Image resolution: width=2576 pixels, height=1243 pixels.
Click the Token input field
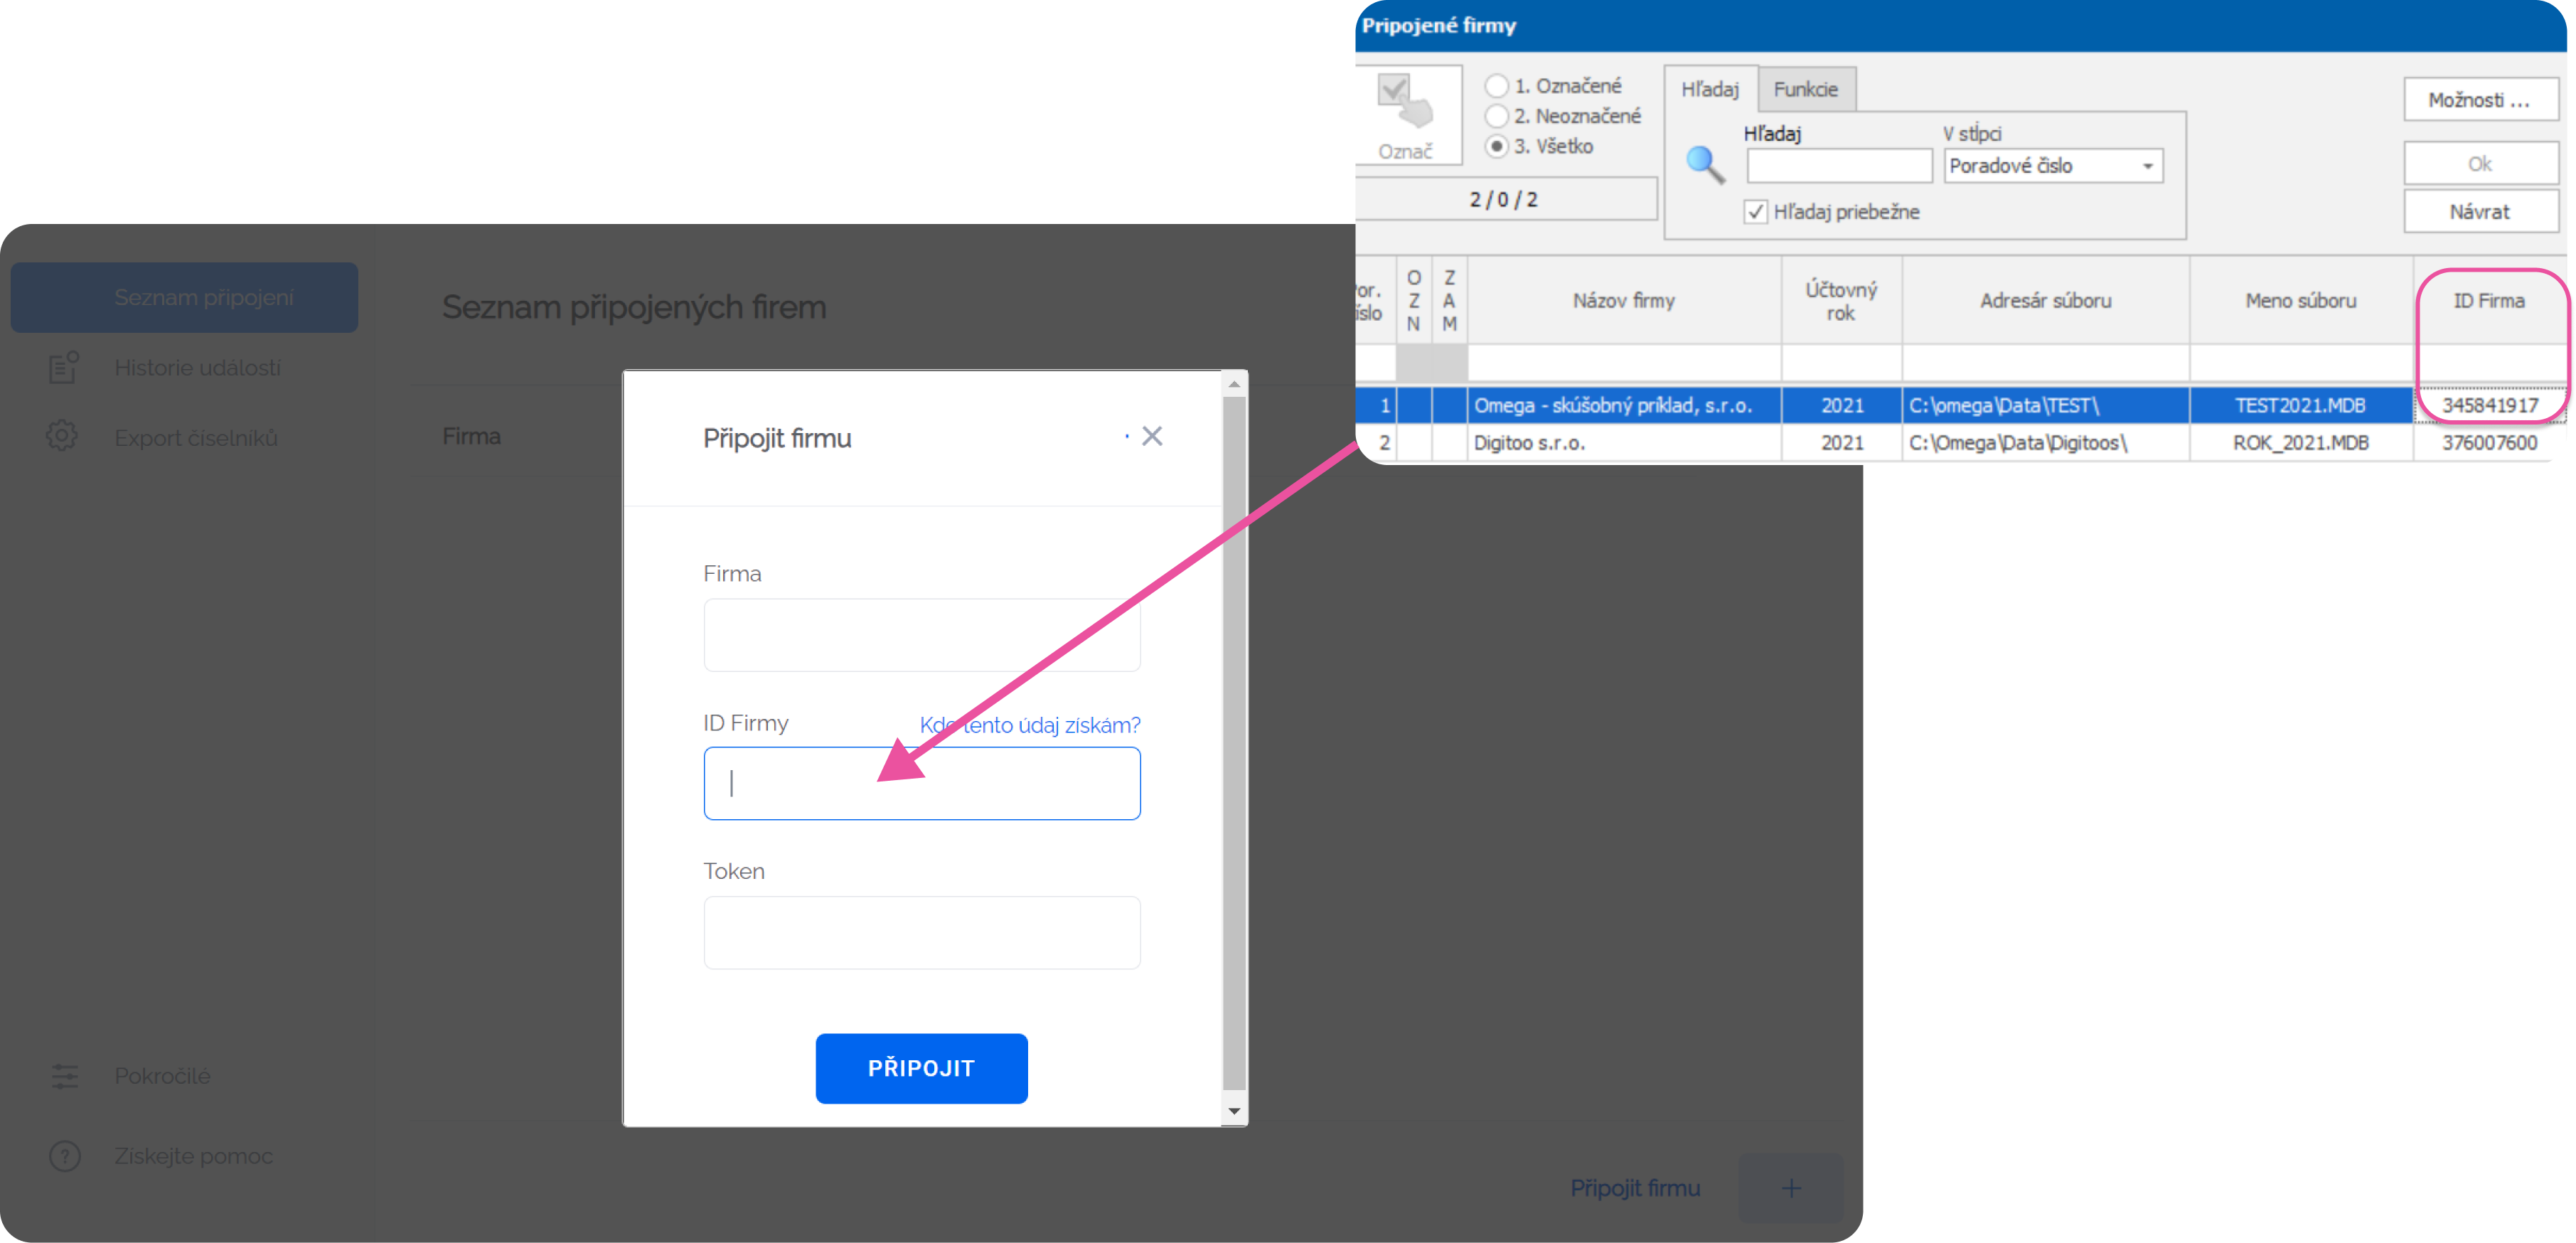pyautogui.click(x=921, y=932)
